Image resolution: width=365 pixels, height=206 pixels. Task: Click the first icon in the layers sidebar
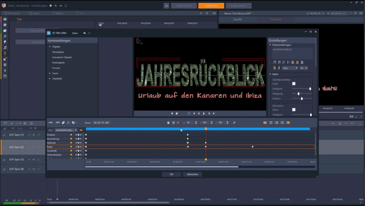pyautogui.click(x=5, y=19)
